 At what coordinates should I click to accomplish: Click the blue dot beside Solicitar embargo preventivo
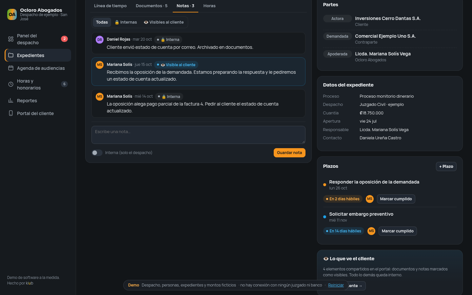coord(324,217)
